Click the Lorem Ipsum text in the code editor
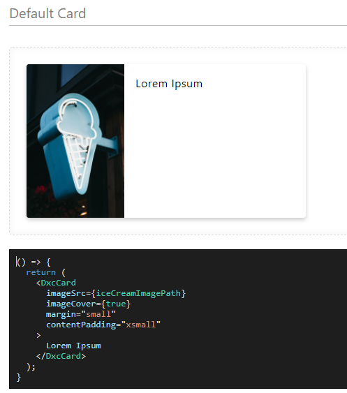The width and height of the screenshot is (347, 393). (x=73, y=346)
